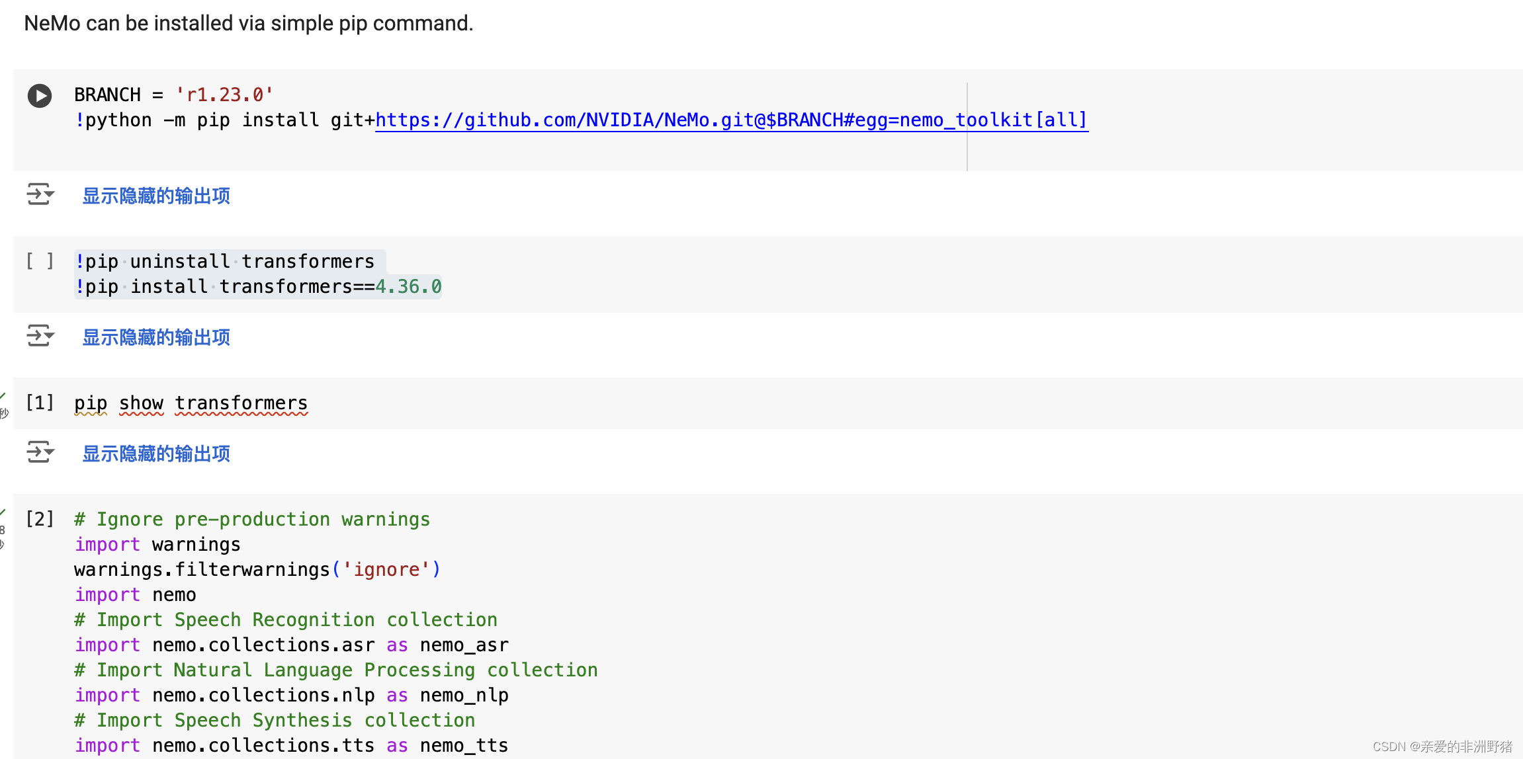Click the import warnings code line
This screenshot has width=1523, height=759.
pos(157,544)
